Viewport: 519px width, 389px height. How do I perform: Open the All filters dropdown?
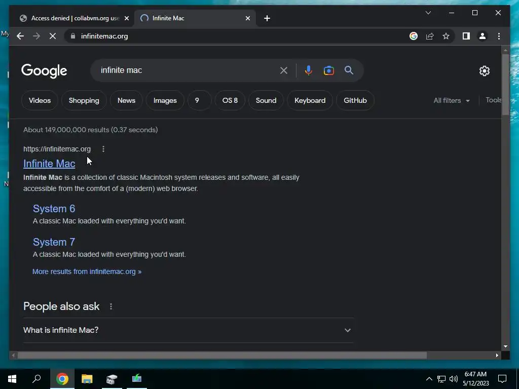452,101
